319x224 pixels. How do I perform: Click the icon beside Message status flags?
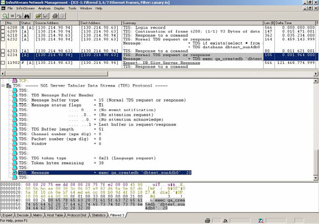click(x=14, y=105)
